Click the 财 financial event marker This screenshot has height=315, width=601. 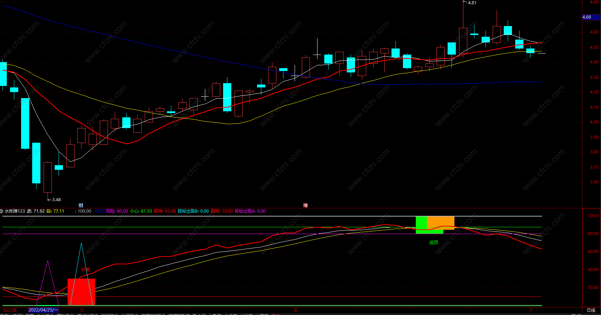81,205
